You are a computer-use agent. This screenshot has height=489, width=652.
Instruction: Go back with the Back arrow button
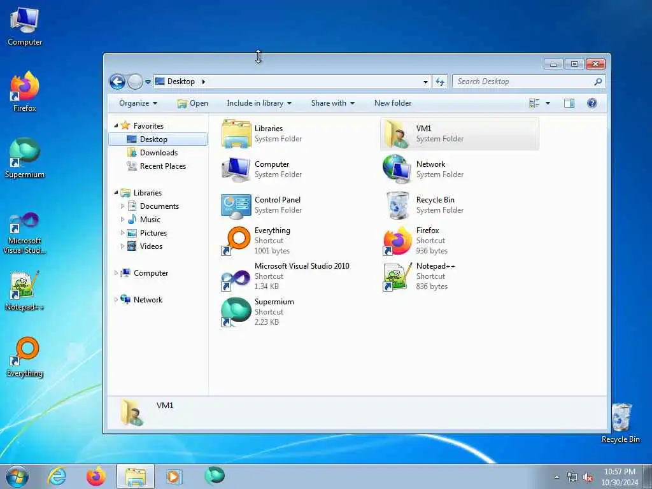tap(117, 82)
